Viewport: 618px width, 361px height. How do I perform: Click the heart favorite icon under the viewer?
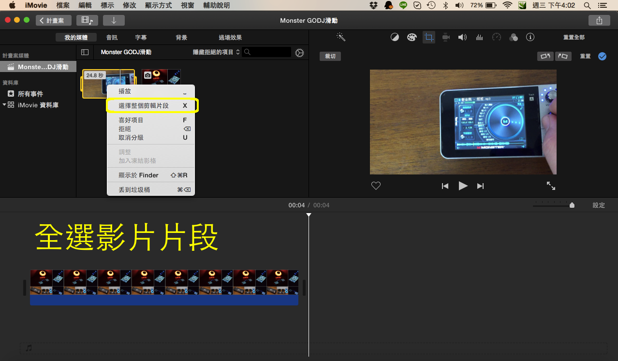376,186
